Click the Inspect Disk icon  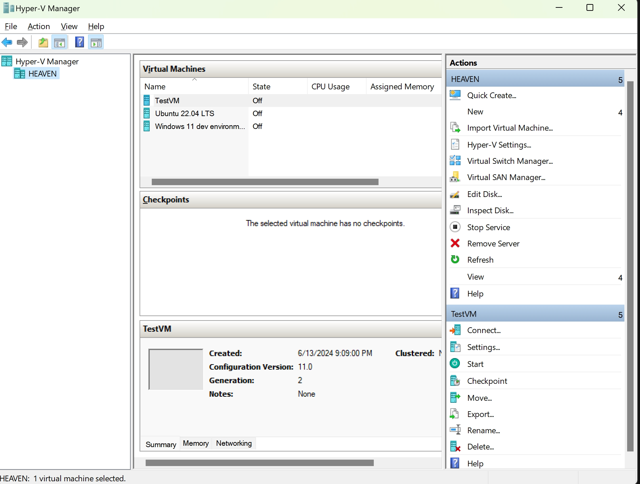(x=455, y=210)
